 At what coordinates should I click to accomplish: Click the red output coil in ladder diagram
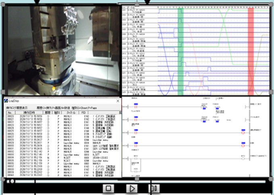[x=243, y=132]
